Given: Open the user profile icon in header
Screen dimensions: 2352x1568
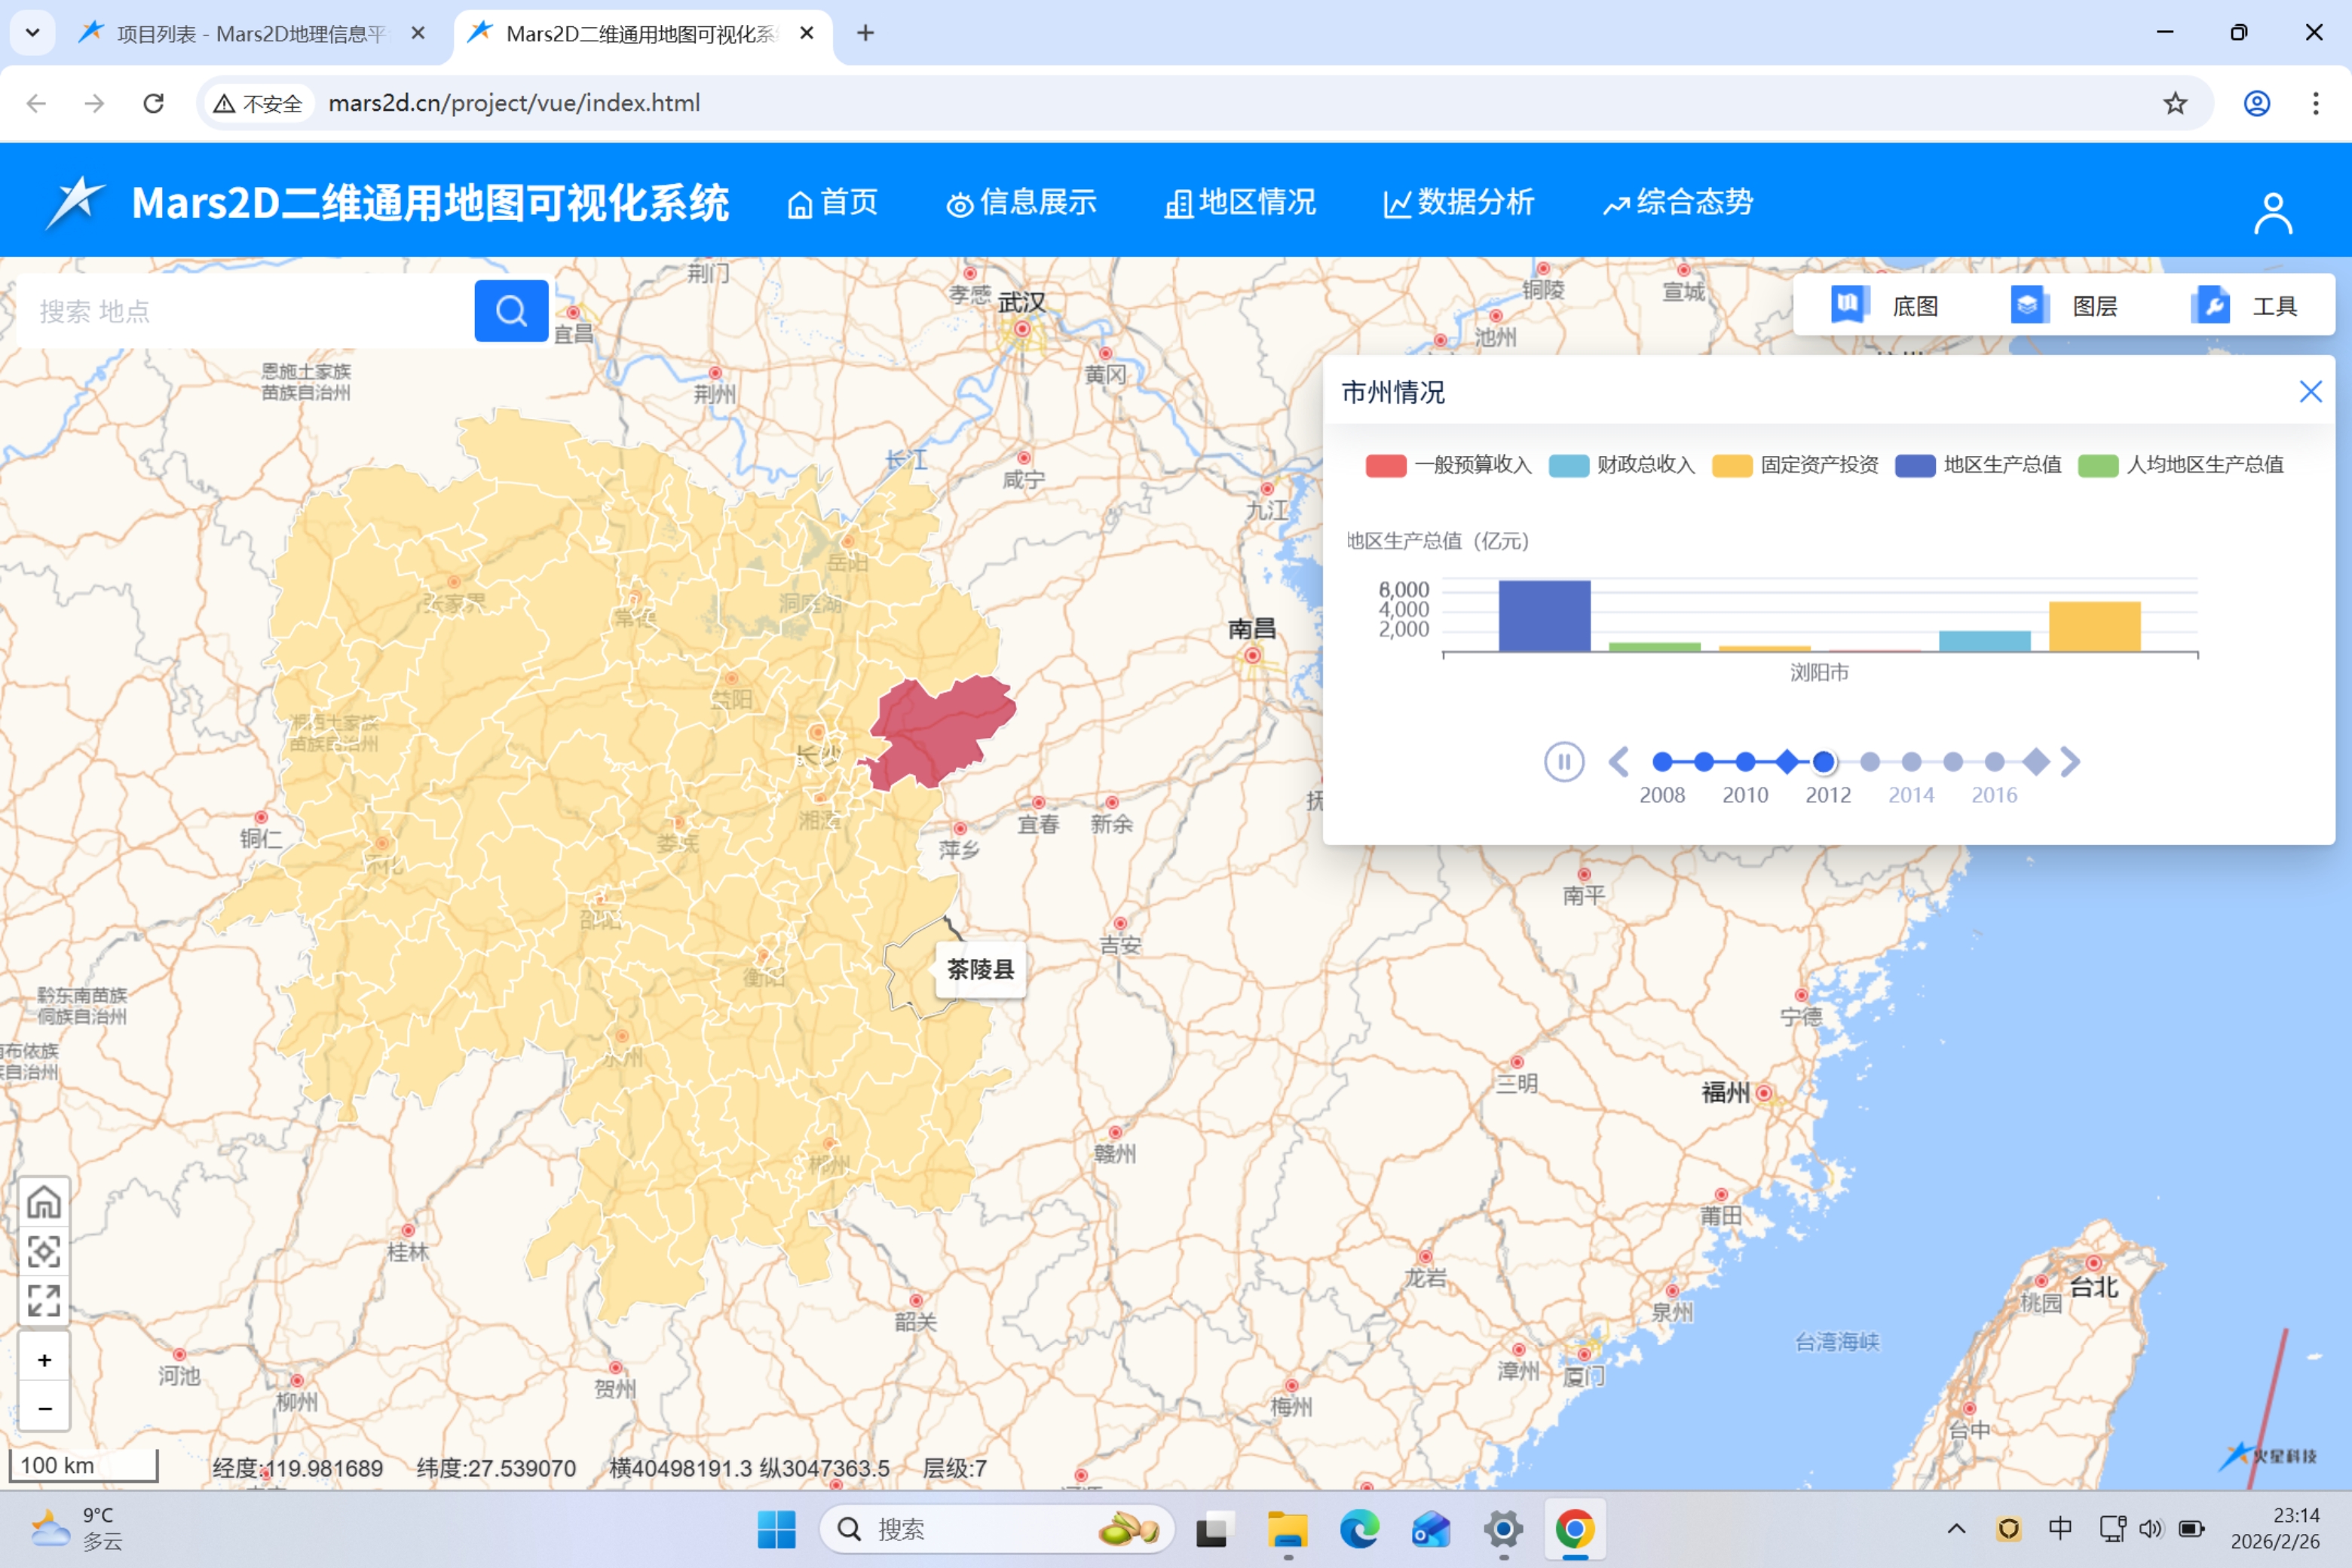Looking at the screenshot, I should (2272, 212).
